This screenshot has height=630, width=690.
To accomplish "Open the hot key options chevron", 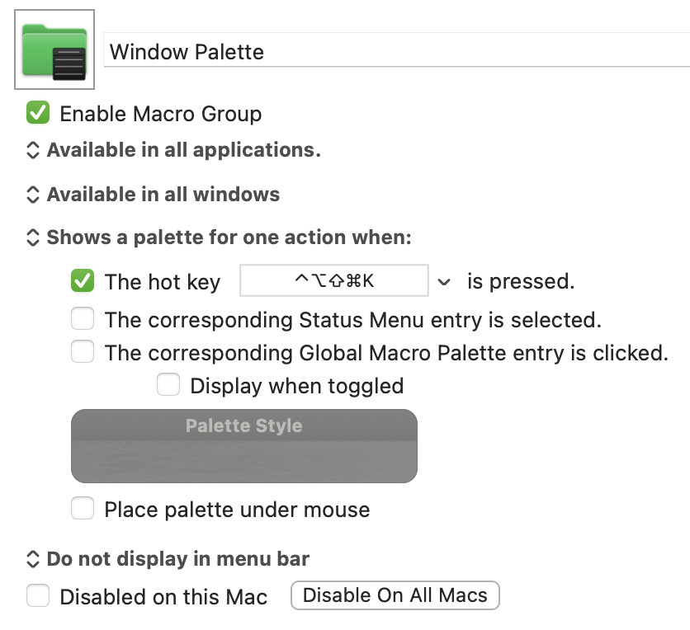I will pos(445,282).
